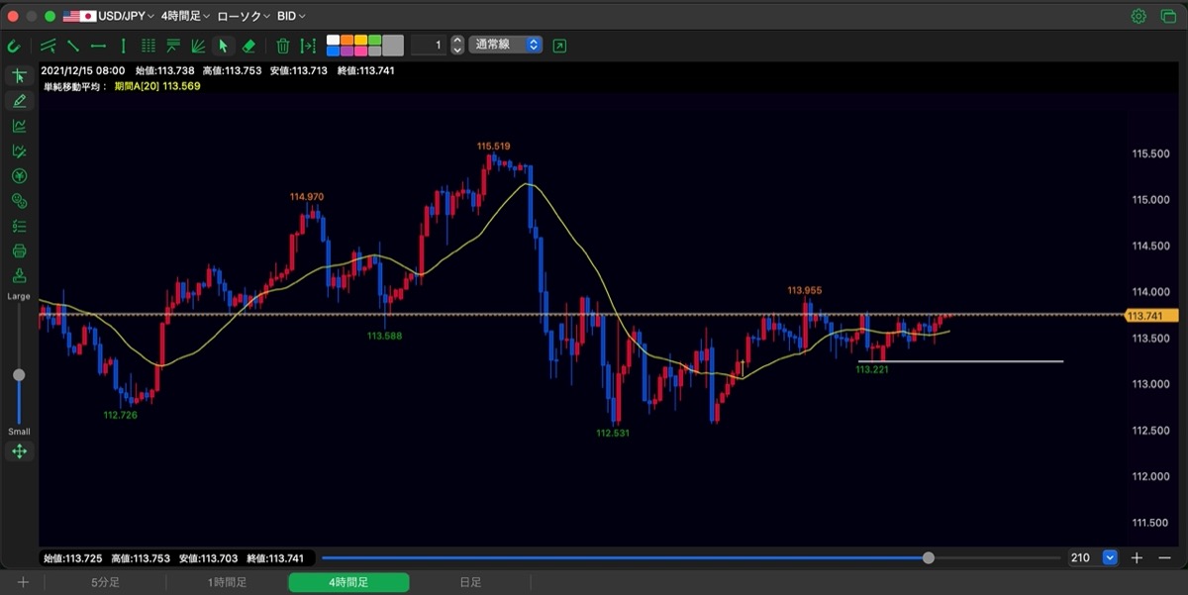Open the USD/JPY currency pair dropdown
Viewport: 1188px width, 595px height.
[x=109, y=16]
